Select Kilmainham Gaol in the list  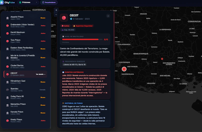click(26, 82)
